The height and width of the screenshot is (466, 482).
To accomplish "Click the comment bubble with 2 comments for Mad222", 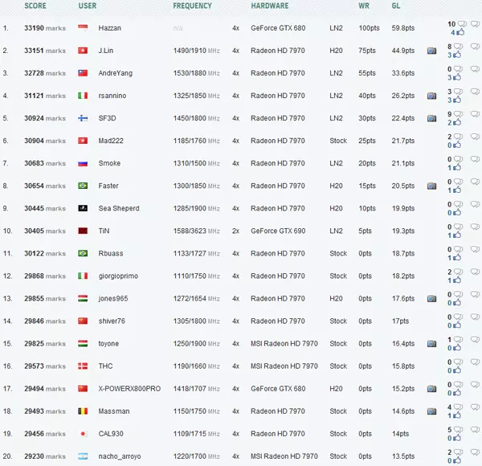I will 459,137.
